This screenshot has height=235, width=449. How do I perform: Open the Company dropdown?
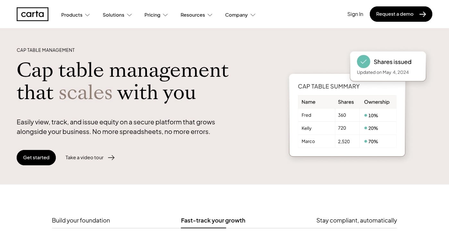[x=240, y=15]
